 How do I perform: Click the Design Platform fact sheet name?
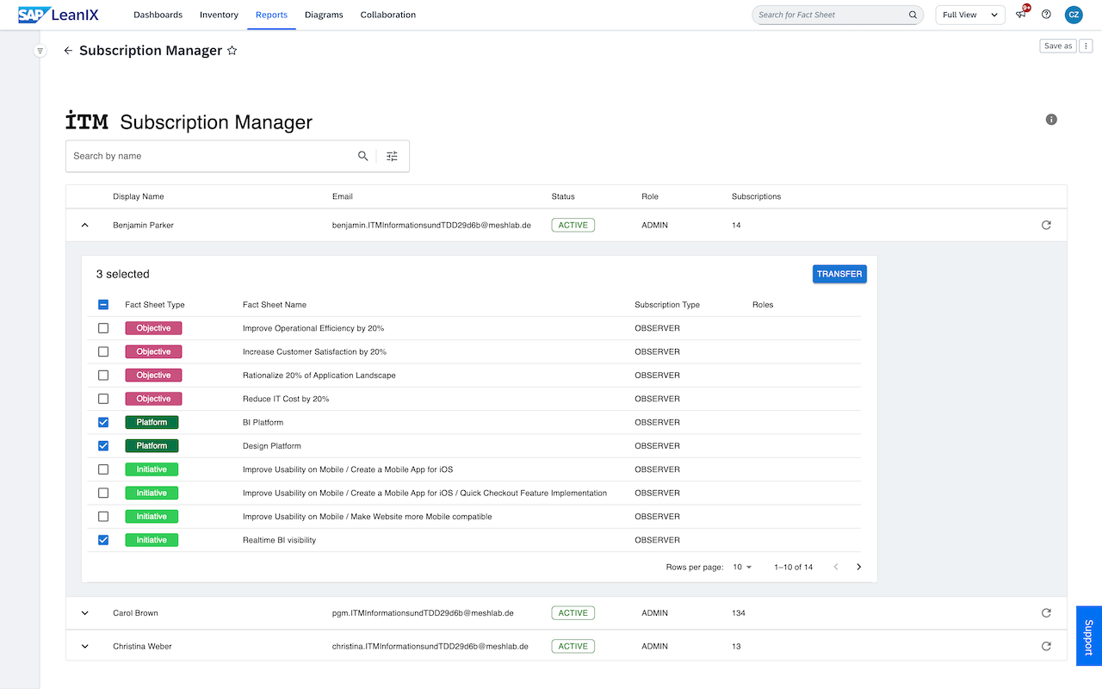272,446
